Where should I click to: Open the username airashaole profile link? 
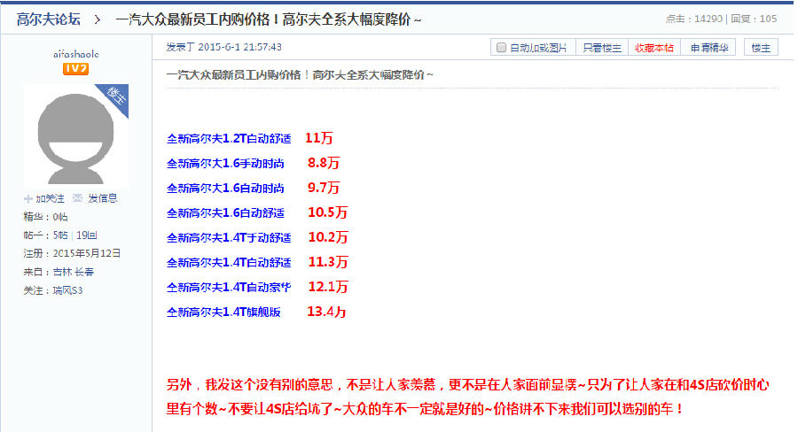pos(75,54)
